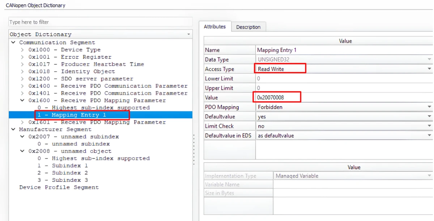Image resolution: width=434 pixels, height=221 pixels.
Task: Select '2 - Subindex 2' entry
Action: click(63, 173)
